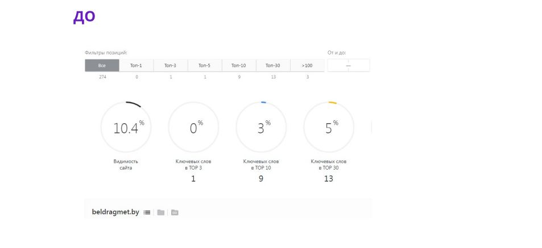This screenshot has height=248, width=542.
Task: Click the "Ключевых слов в TOP 10" label
Action: (261, 165)
